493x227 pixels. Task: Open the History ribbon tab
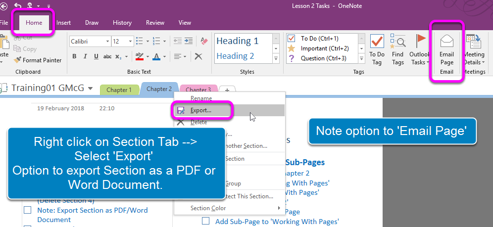click(122, 23)
